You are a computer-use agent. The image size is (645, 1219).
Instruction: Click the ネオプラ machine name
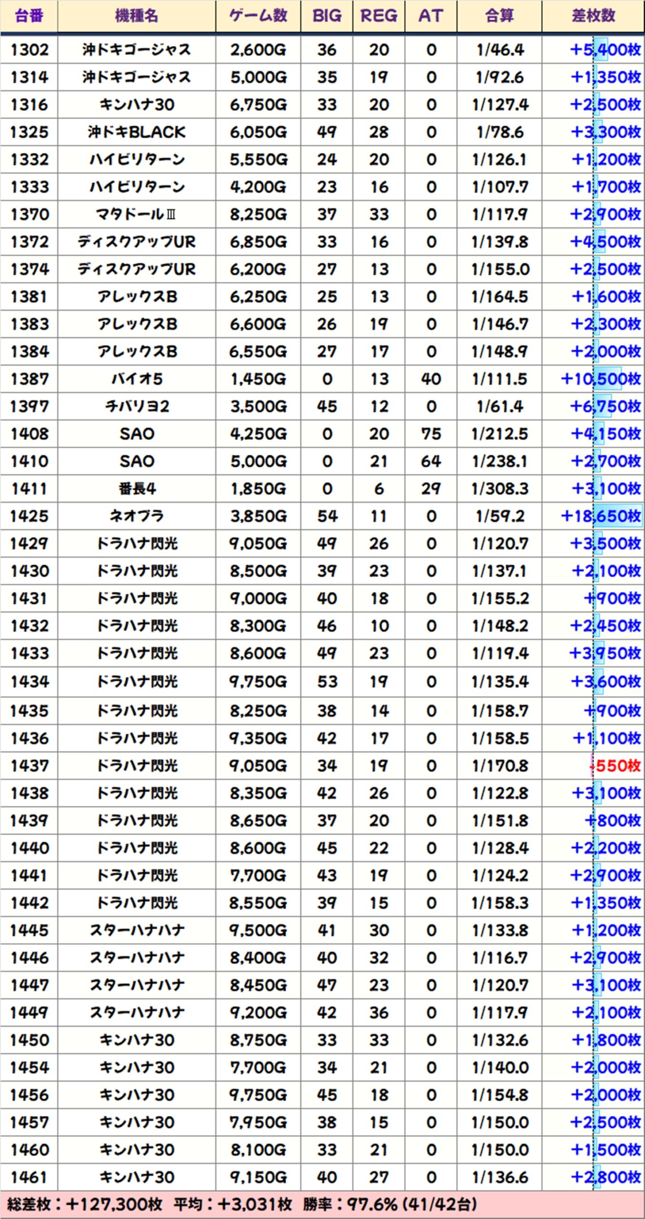(137, 516)
